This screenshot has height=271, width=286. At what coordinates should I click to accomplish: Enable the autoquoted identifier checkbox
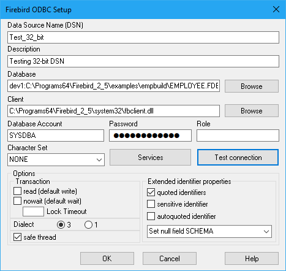[151, 216]
